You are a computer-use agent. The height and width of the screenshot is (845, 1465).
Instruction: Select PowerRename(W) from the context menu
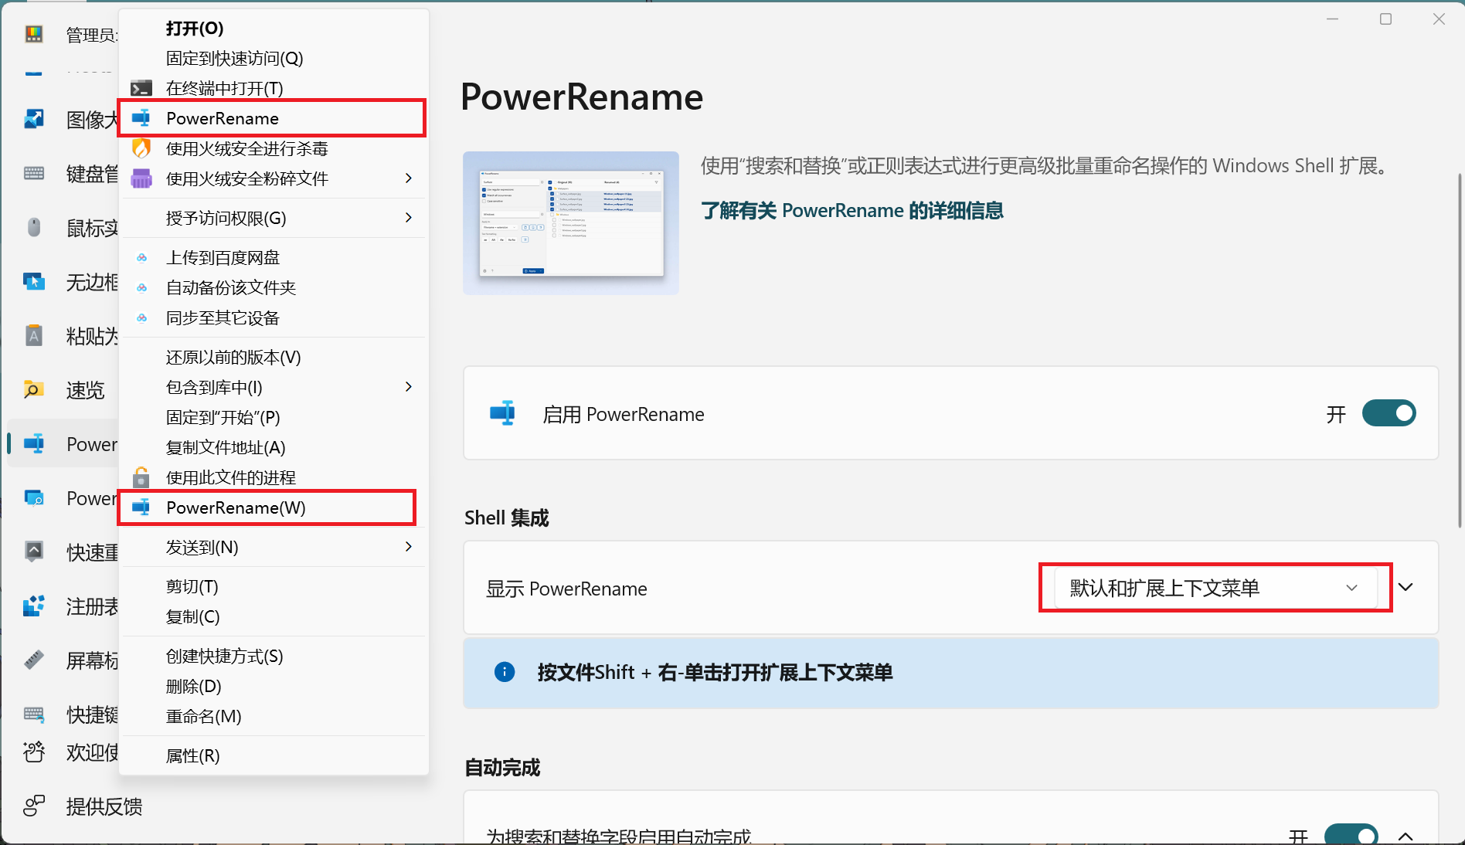(236, 507)
